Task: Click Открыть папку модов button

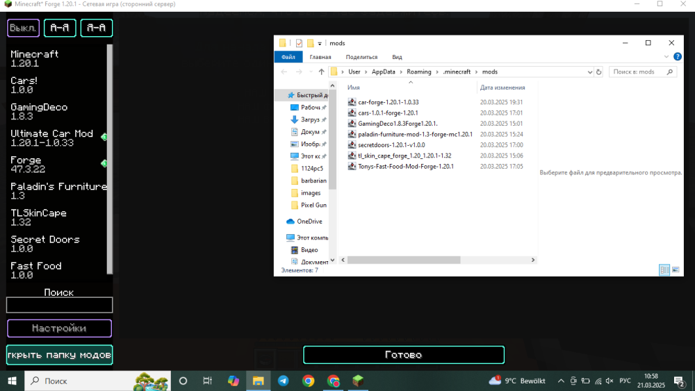Action: (x=59, y=355)
